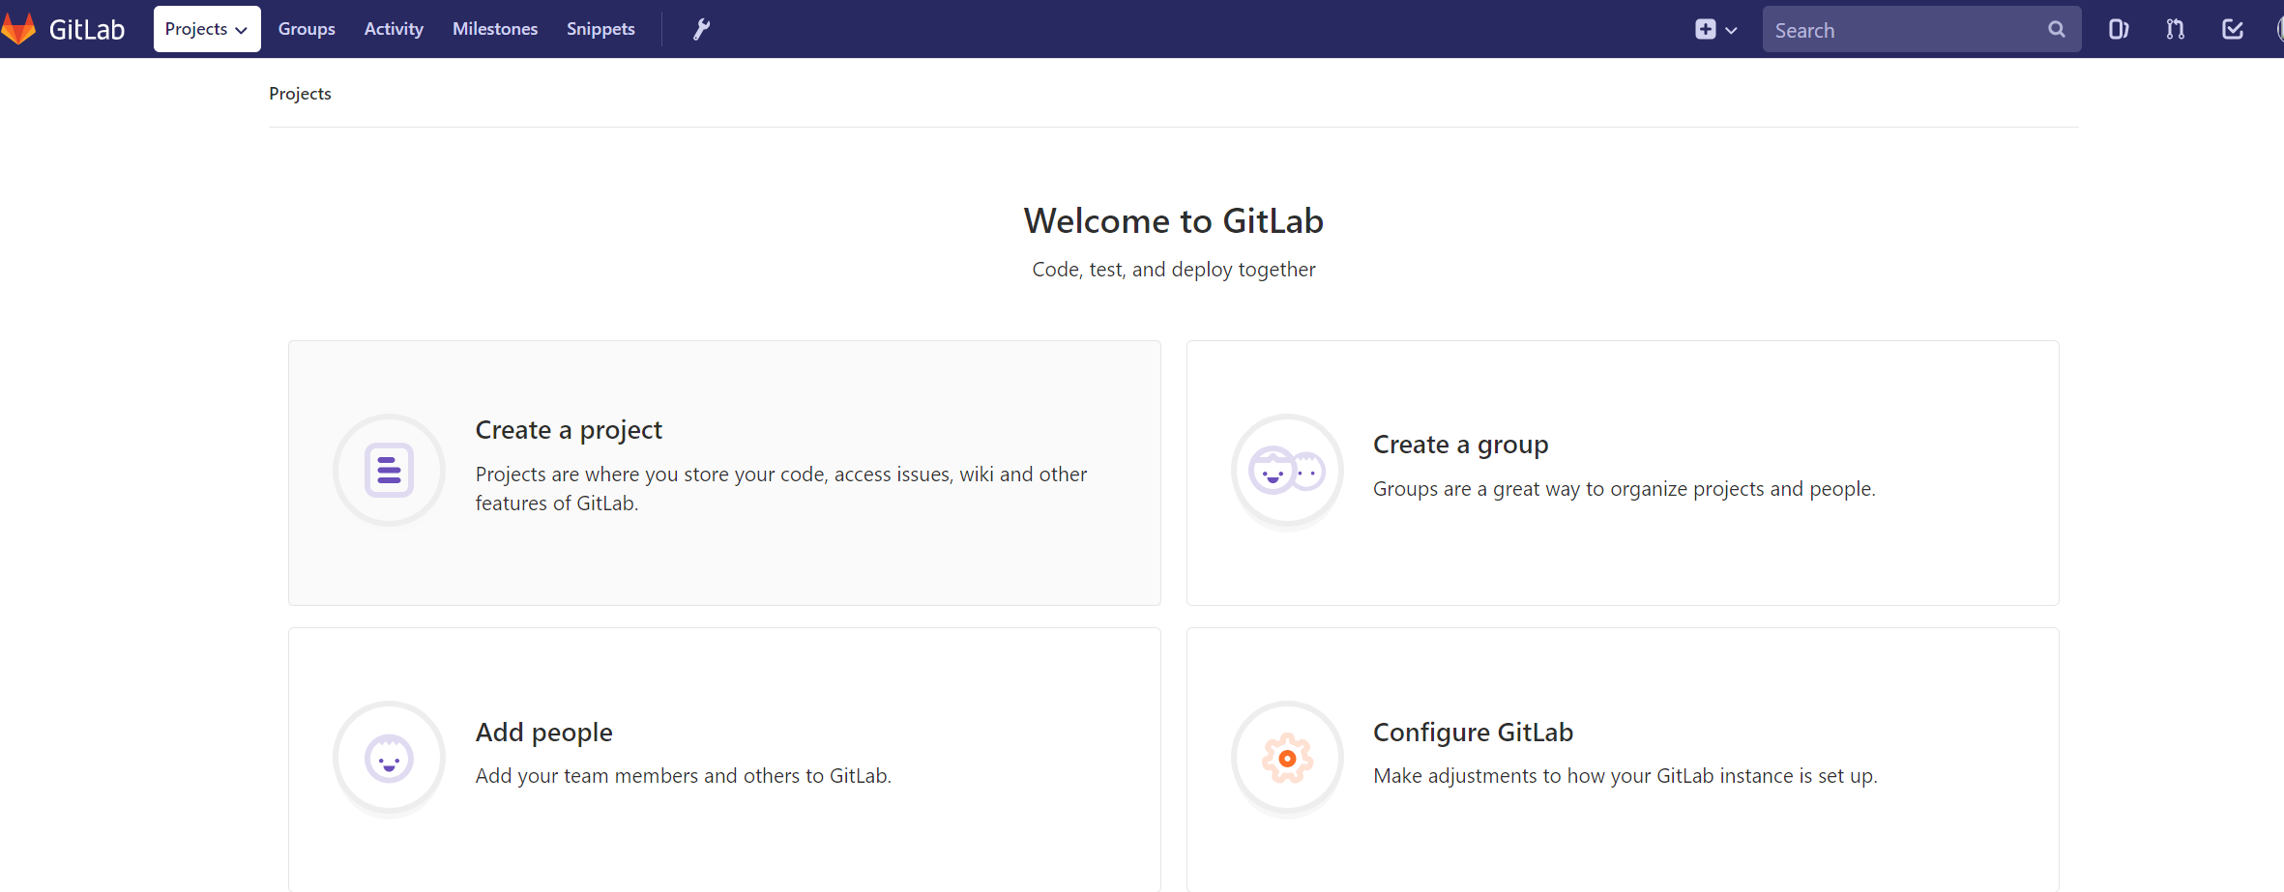Open the Merge requests icon
The width and height of the screenshot is (2284, 892).
pos(2175,29)
